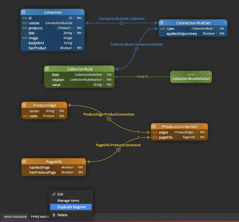Click the ProductEdge-ProductConnection relation label
239x222 pixels.
[x=109, y=114]
